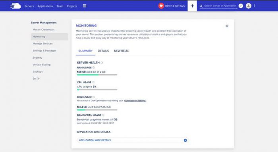Open Security in sidebar

pos(37,58)
